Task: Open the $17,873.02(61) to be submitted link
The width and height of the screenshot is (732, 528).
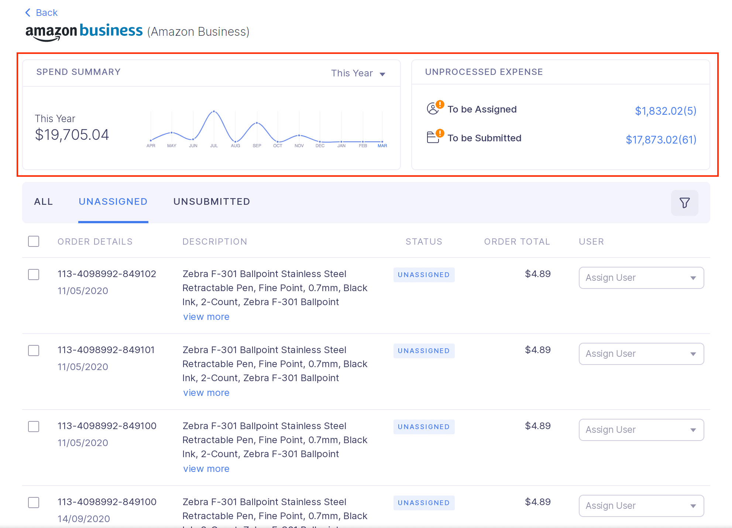Action: (x=661, y=139)
